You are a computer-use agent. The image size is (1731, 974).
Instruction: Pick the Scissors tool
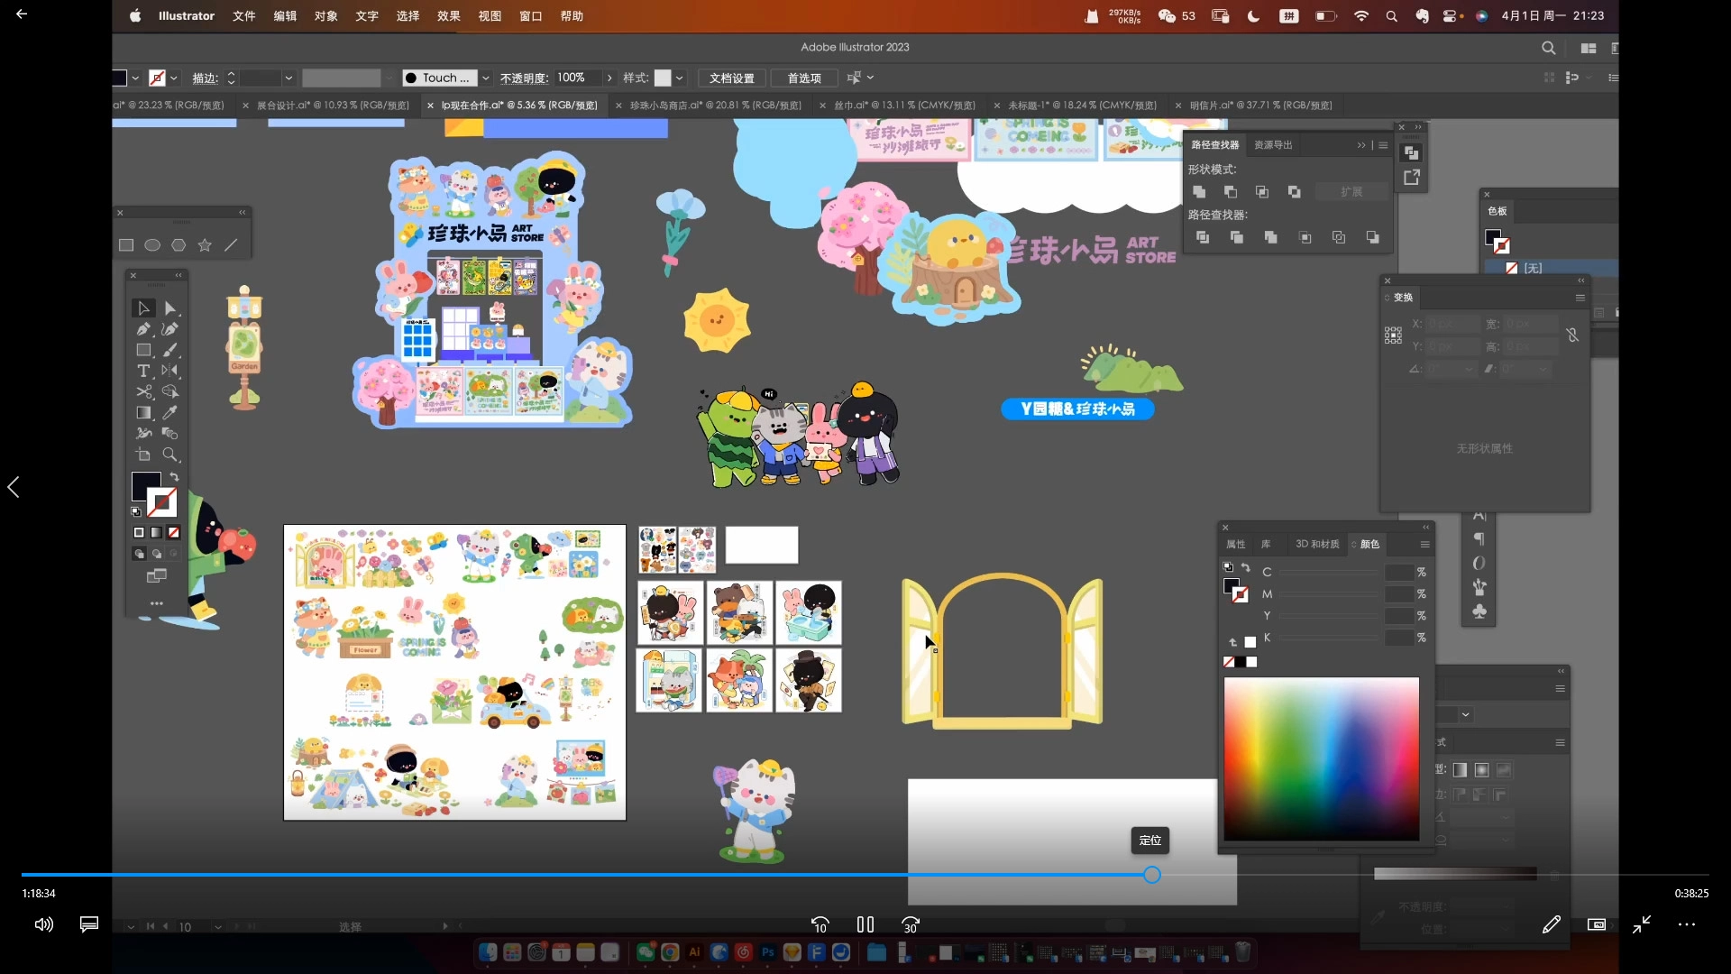tap(143, 391)
